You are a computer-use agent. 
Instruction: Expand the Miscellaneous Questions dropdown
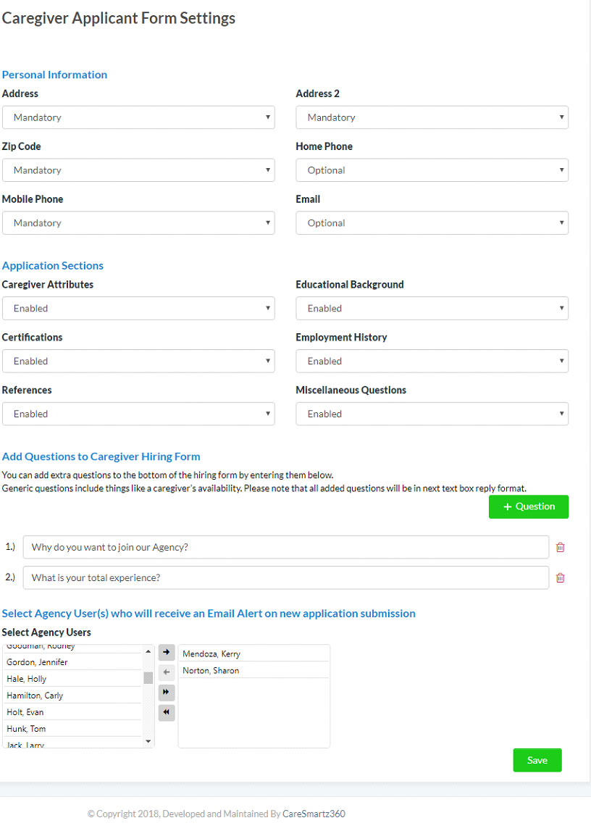coord(432,414)
